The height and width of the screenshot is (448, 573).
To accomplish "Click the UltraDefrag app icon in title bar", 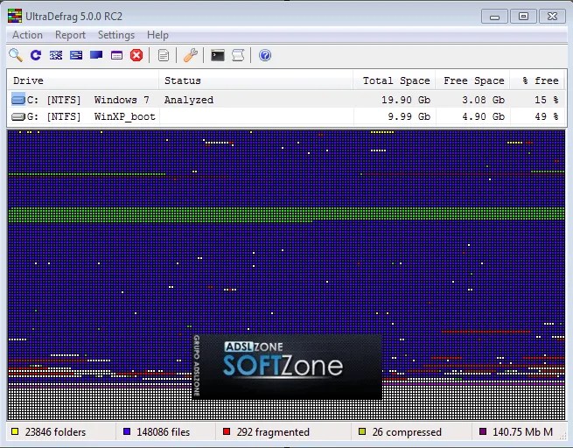I will click(x=15, y=16).
